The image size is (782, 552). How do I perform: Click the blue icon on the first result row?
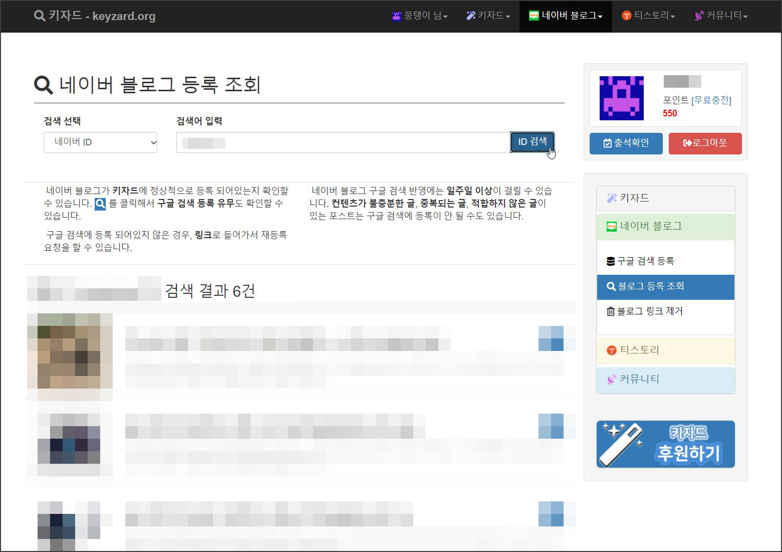click(551, 338)
